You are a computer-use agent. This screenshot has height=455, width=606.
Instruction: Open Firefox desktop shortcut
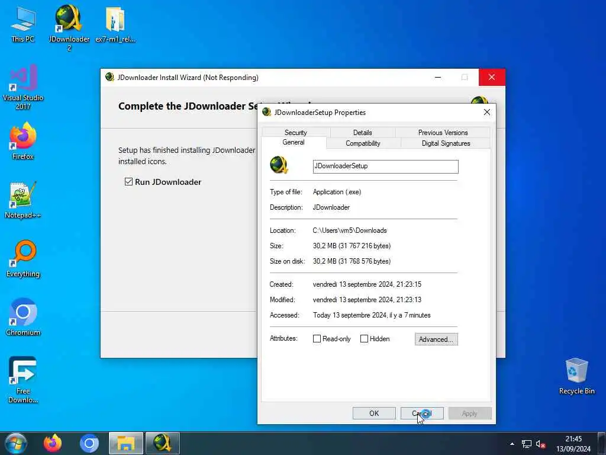click(x=23, y=141)
